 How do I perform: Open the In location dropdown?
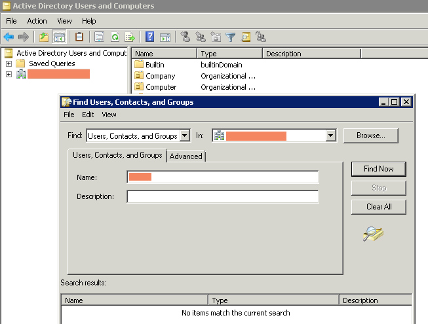330,135
